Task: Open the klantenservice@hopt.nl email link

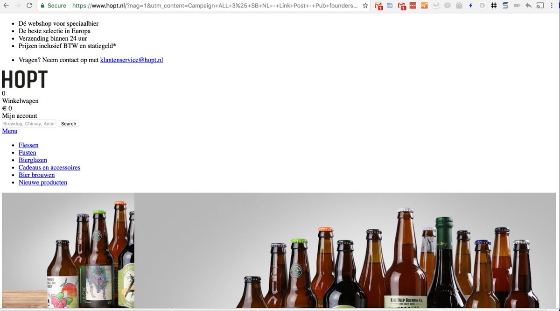Action: point(132,60)
